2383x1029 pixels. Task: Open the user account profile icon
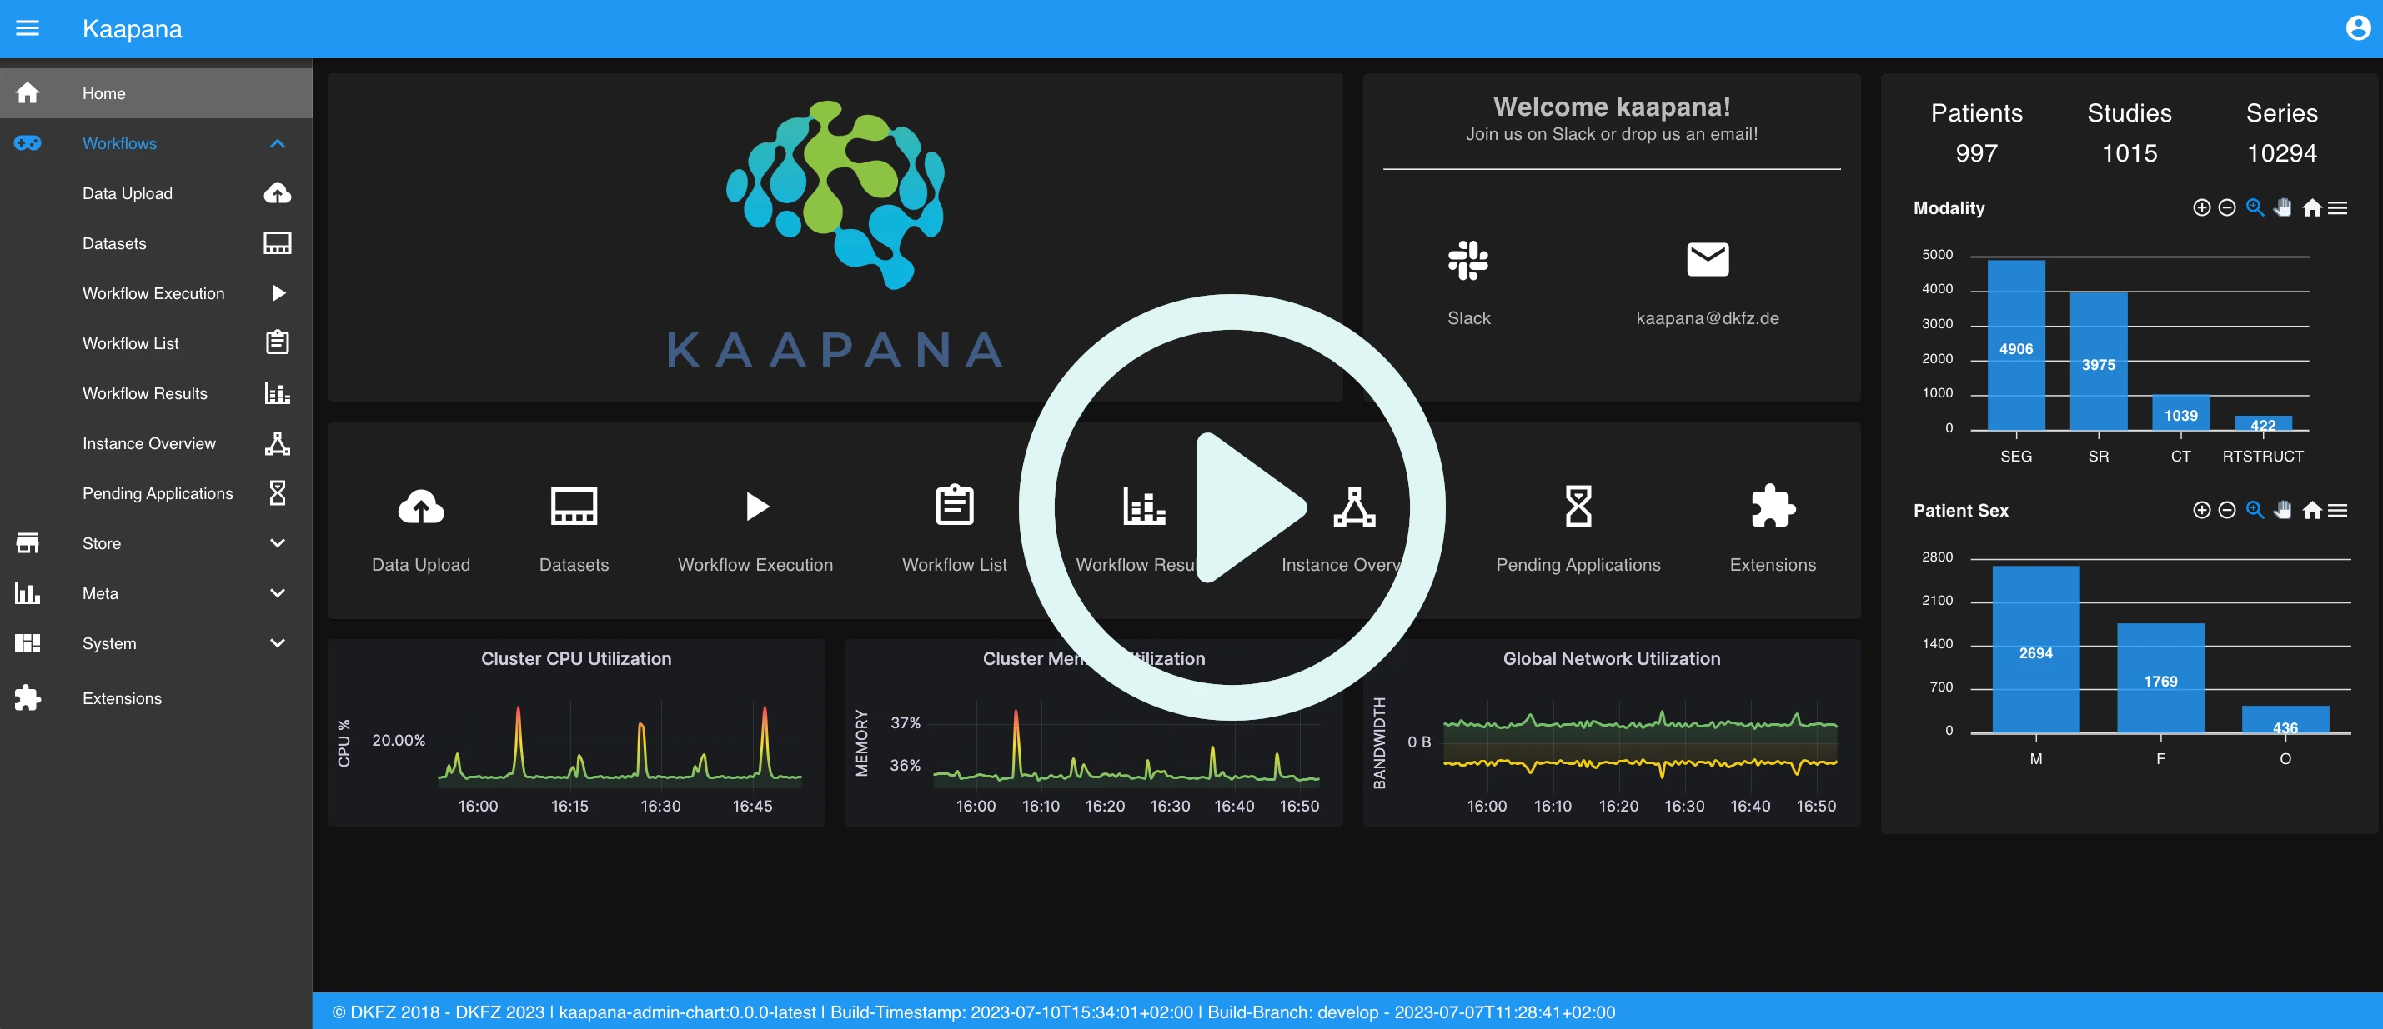[2358, 28]
